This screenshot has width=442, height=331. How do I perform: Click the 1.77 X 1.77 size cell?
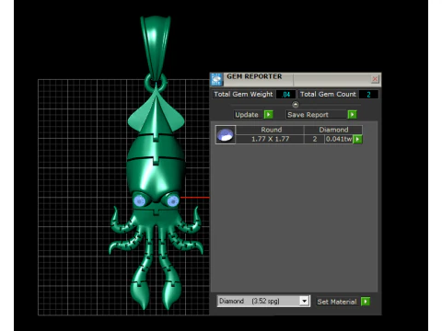(x=270, y=139)
